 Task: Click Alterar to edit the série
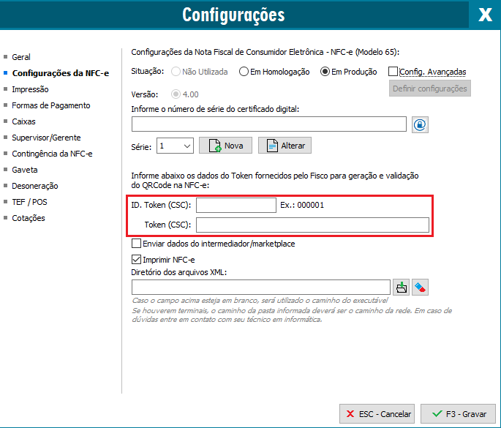point(285,146)
